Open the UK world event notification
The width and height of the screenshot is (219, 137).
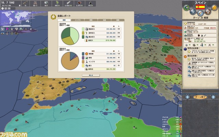(x=201, y=52)
